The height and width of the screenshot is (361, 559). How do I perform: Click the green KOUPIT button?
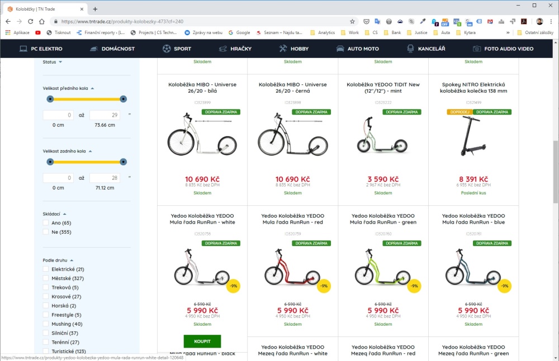tap(202, 341)
